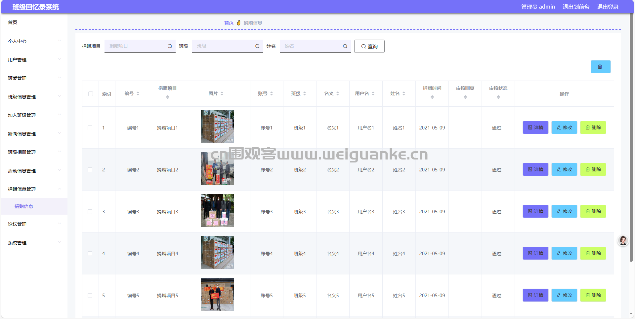The width and height of the screenshot is (635, 319).
Task: Sort by 捐赠时间 column arrows
Action: 432,97
